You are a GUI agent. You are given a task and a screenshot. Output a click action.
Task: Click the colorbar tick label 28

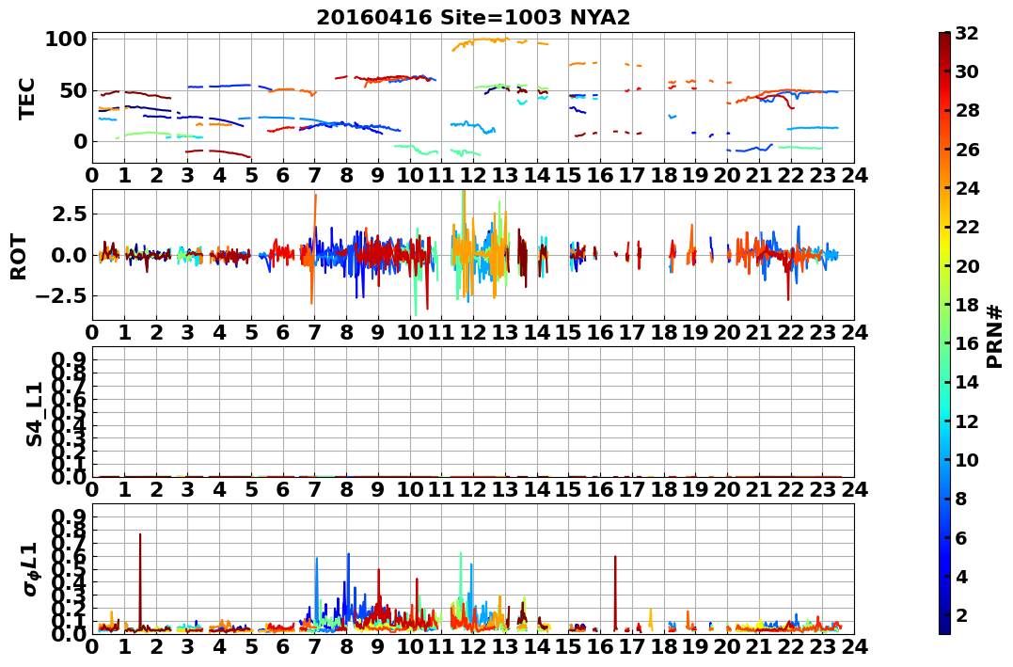coord(967,110)
